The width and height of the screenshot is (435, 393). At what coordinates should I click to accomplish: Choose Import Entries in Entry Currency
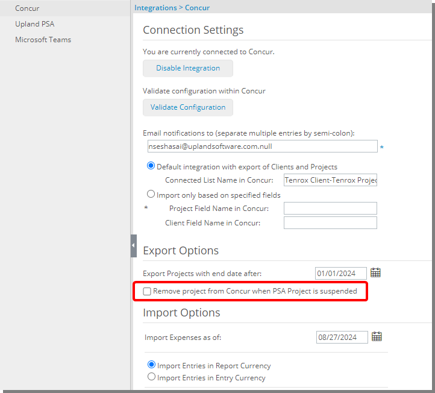(151, 378)
